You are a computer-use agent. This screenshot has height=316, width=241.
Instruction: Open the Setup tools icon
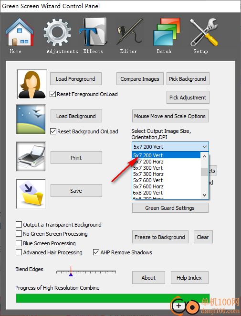(x=204, y=32)
